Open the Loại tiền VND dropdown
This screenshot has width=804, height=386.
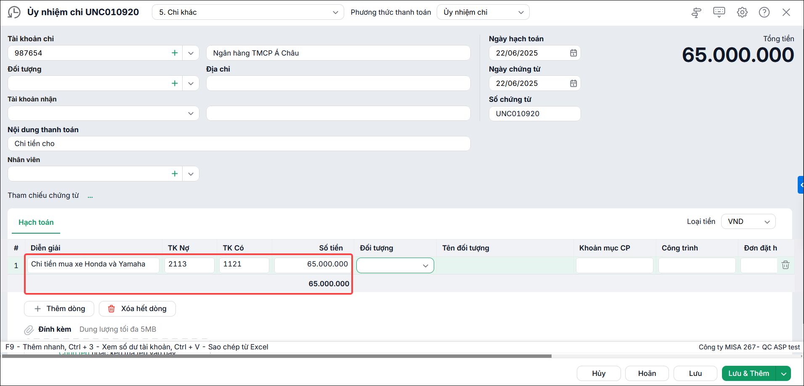click(x=748, y=222)
